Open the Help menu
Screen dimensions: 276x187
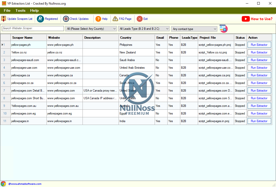pos(34,10)
